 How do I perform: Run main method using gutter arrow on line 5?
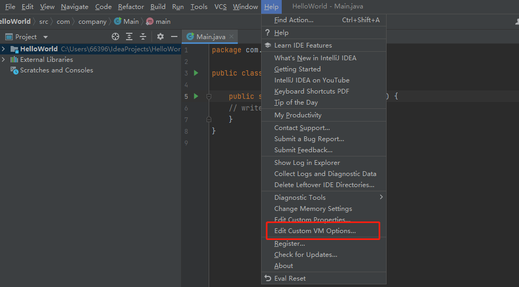196,96
